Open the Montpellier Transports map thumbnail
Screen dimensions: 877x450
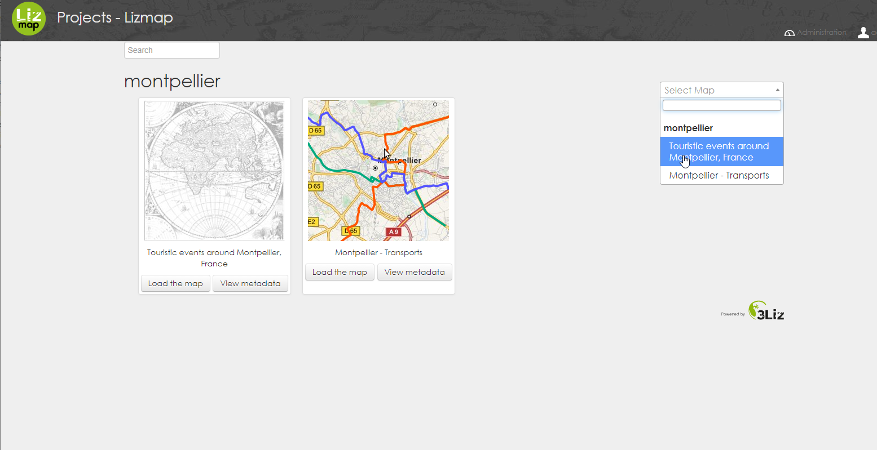[x=378, y=171]
